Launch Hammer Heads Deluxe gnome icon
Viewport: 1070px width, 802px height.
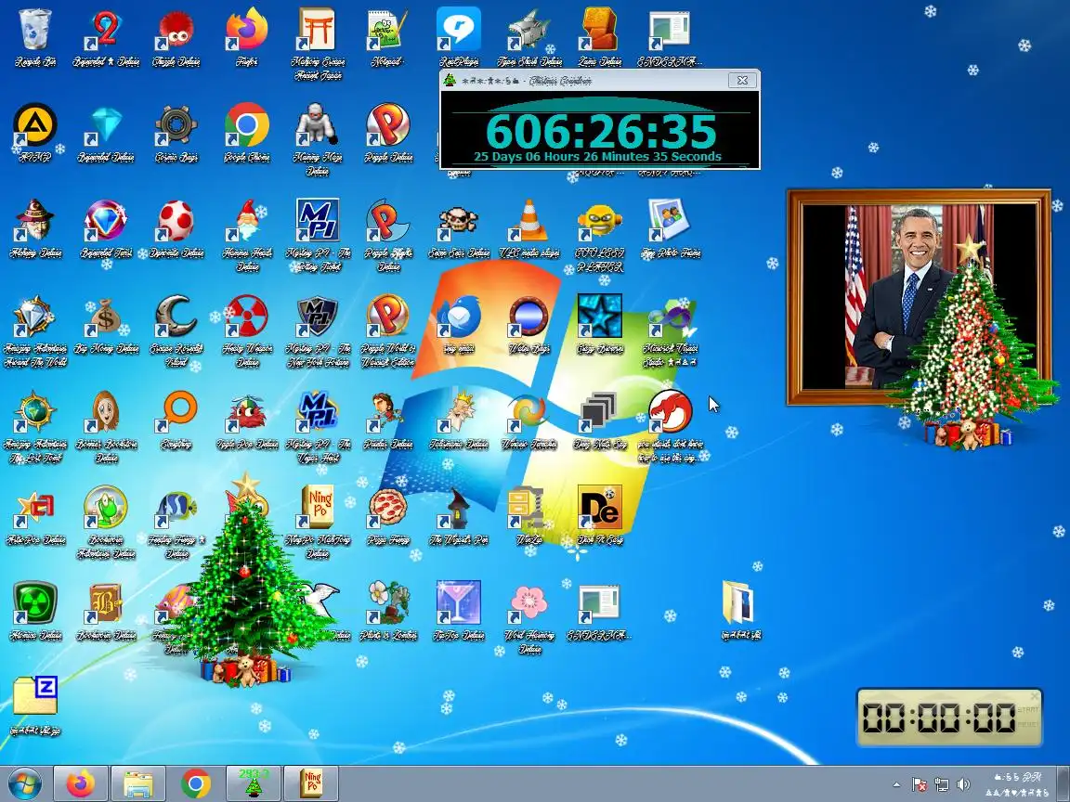pos(247,235)
